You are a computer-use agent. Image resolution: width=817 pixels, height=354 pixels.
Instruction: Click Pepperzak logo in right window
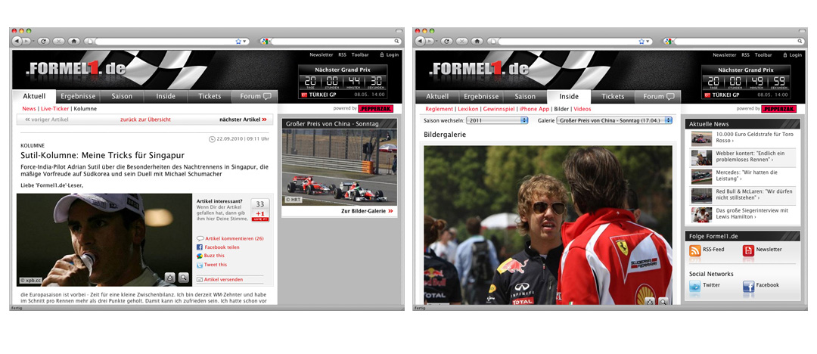pos(778,109)
